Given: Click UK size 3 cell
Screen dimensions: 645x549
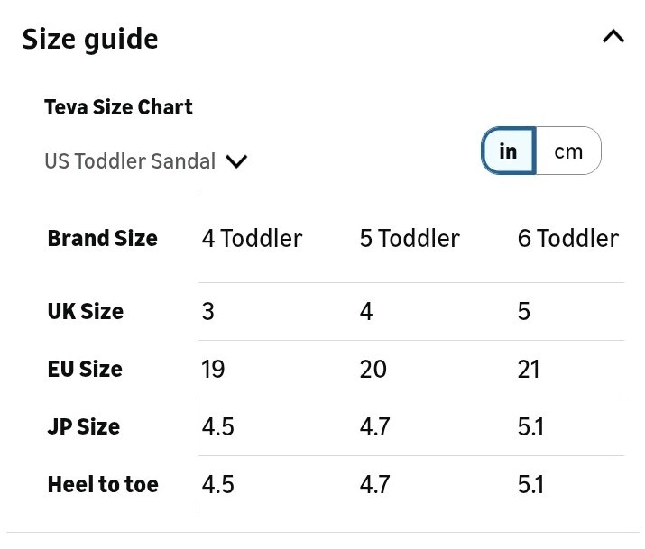Looking at the screenshot, I should click(208, 311).
